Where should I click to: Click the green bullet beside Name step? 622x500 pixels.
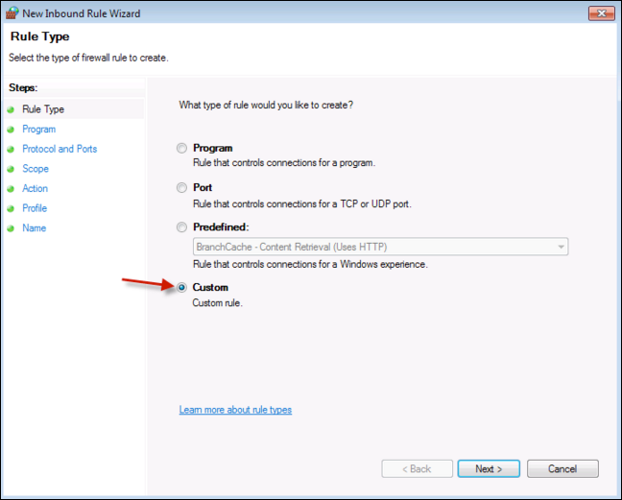(x=11, y=228)
